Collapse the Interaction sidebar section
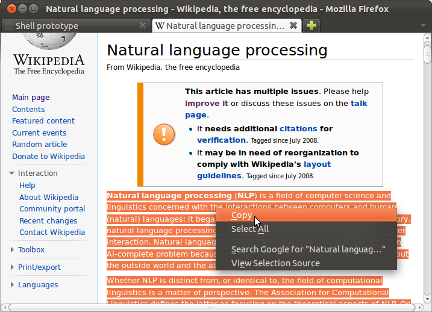Image resolution: width=432 pixels, height=312 pixels. coord(11,173)
